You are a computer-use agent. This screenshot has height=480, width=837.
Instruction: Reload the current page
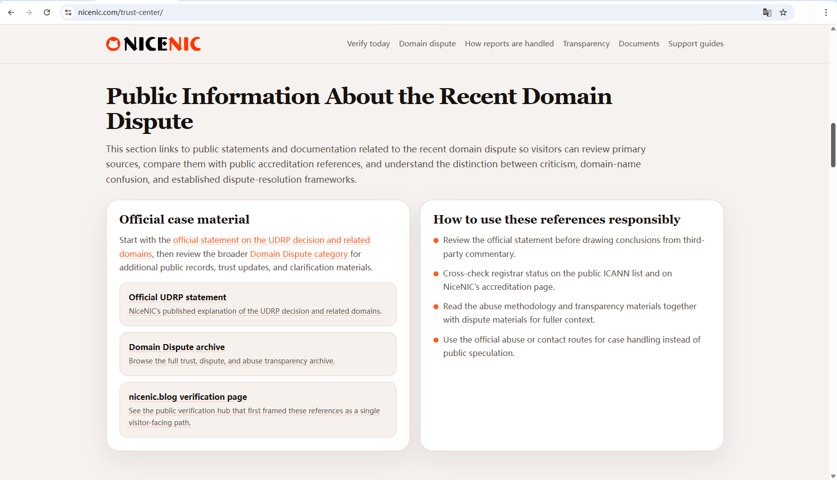47,12
